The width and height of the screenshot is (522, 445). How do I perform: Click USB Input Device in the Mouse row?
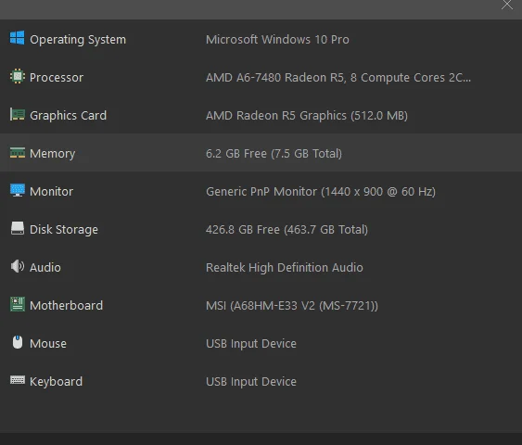tap(251, 344)
